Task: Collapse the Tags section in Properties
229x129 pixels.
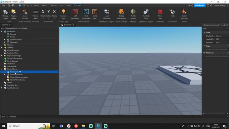Action: (x=204, y=46)
